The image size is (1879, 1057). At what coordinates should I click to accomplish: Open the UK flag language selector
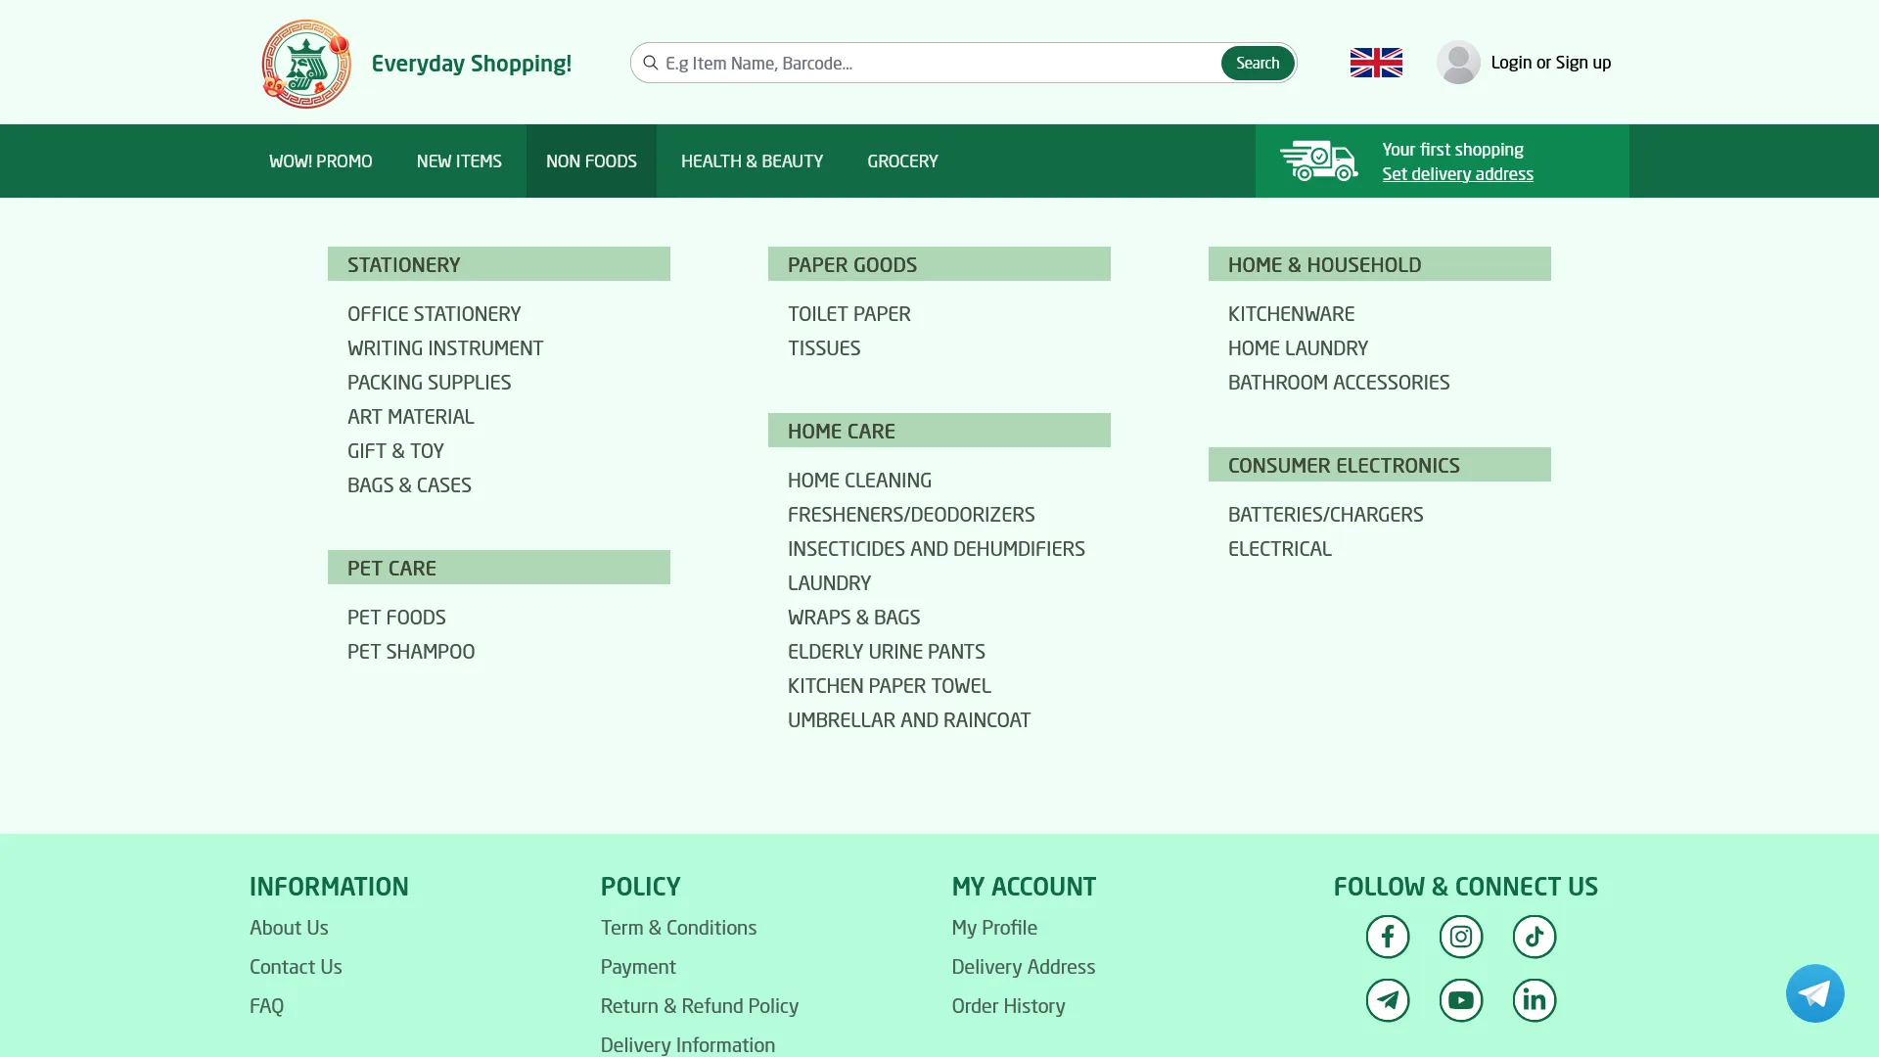[x=1375, y=62]
